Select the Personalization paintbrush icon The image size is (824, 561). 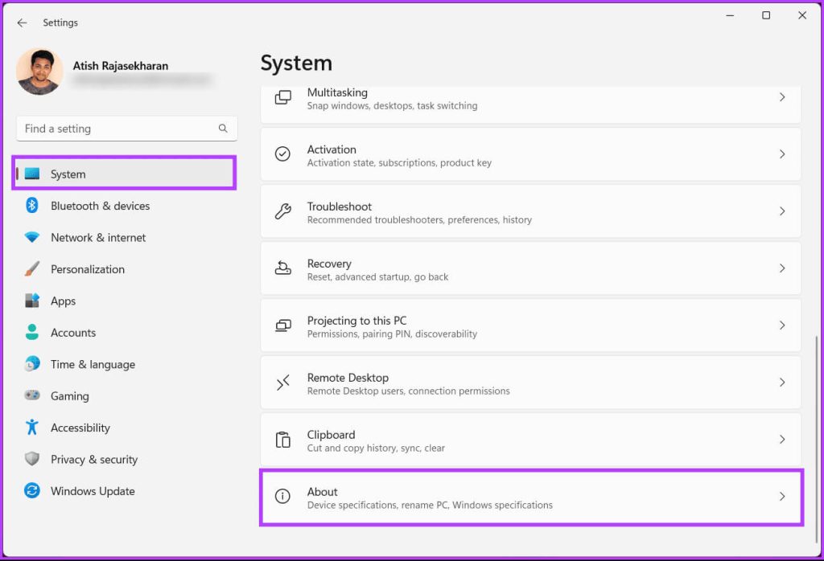(32, 269)
